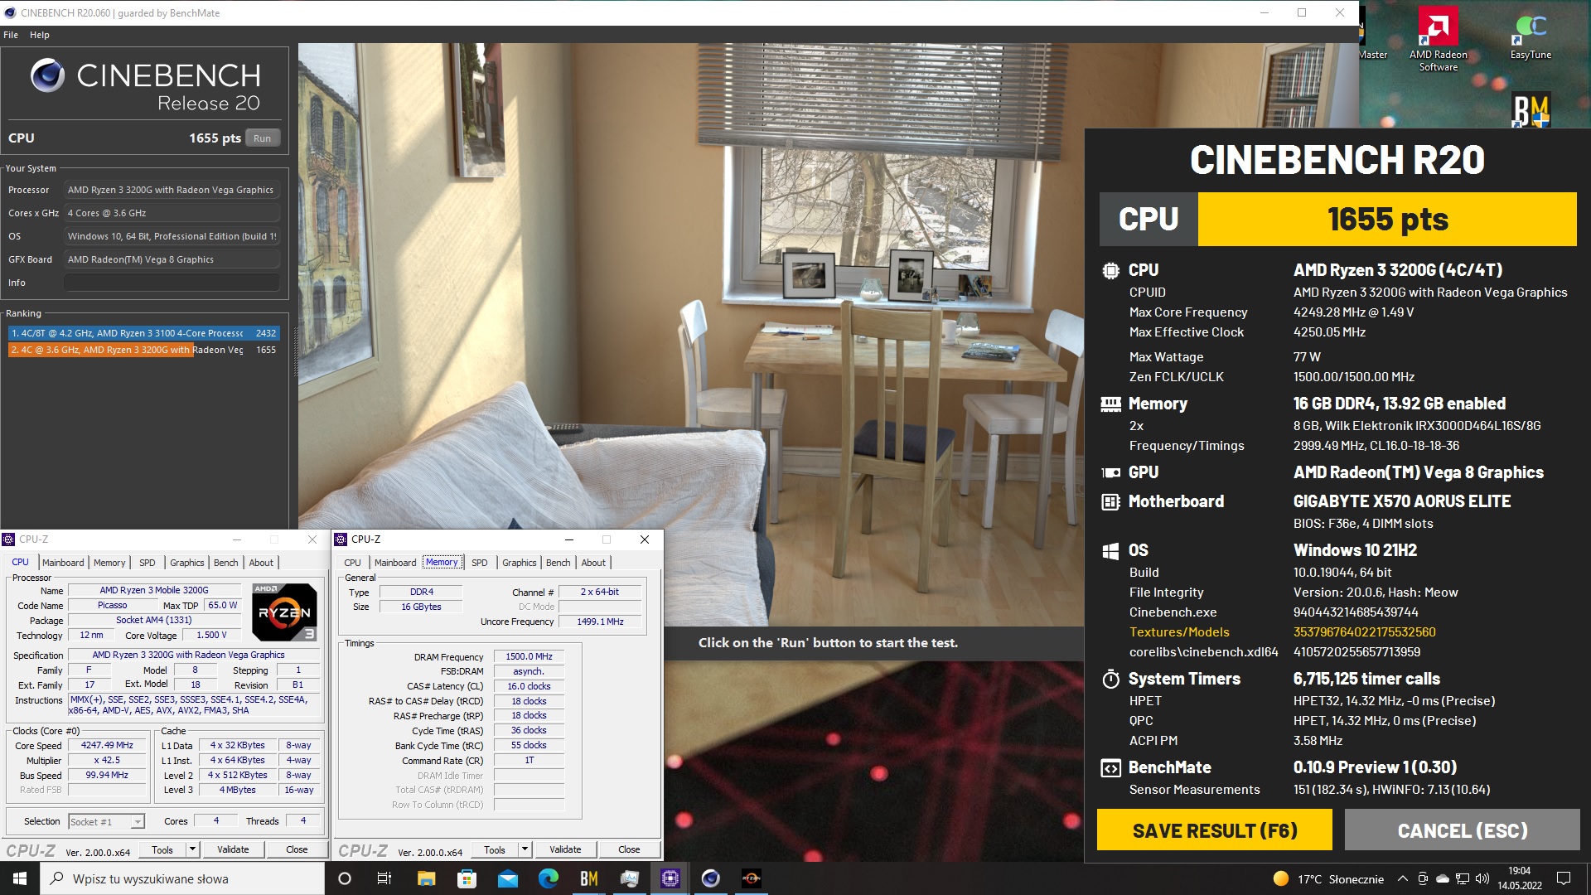Switch to Cinebench on taskbar
This screenshot has height=895, width=1591.
710,878
